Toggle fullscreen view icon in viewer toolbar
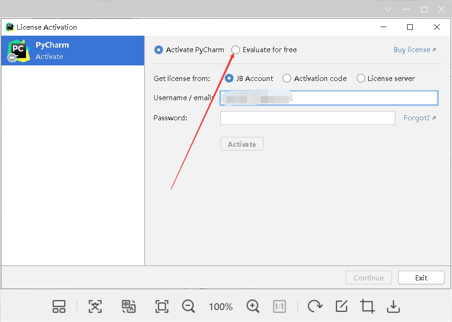 (161, 306)
